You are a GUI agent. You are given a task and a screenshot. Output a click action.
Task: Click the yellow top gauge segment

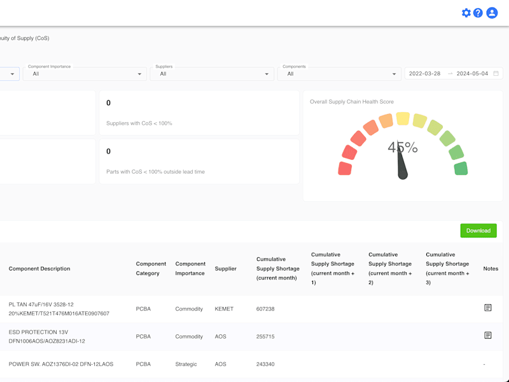coord(403,118)
